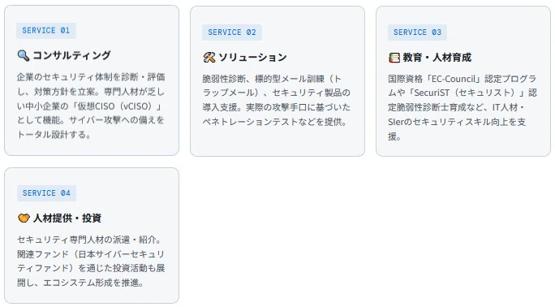Select the SERVICE 03 badge

tap(417, 32)
